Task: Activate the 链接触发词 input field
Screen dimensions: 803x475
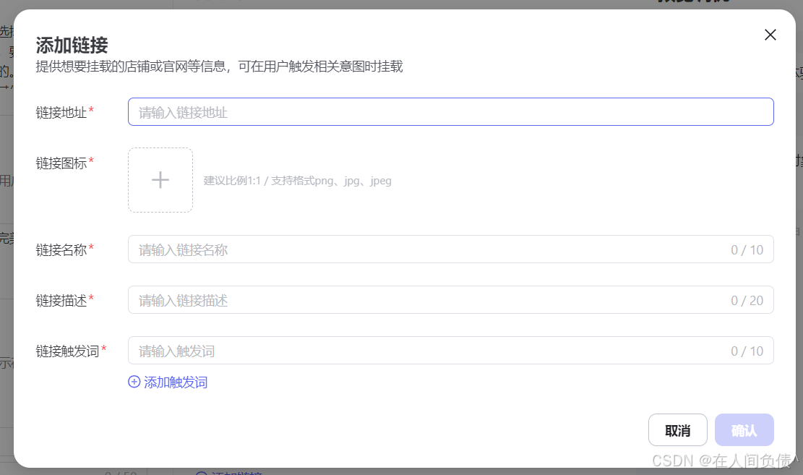Action: (451, 351)
